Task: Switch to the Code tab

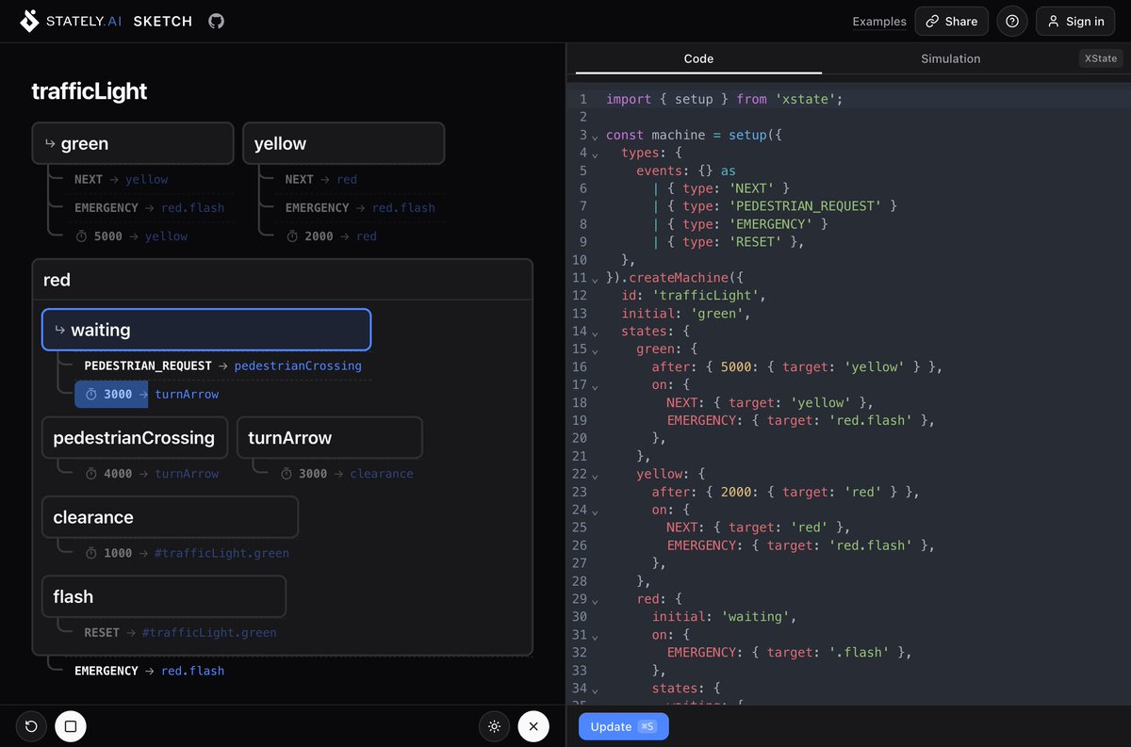Action: click(x=698, y=58)
